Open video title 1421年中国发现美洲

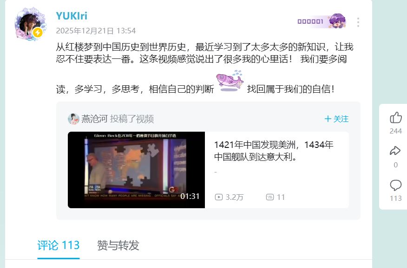pos(274,151)
